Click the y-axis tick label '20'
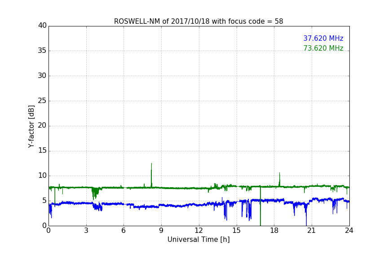Image resolution: width=388 pixels, height=258 pixels. point(42,126)
